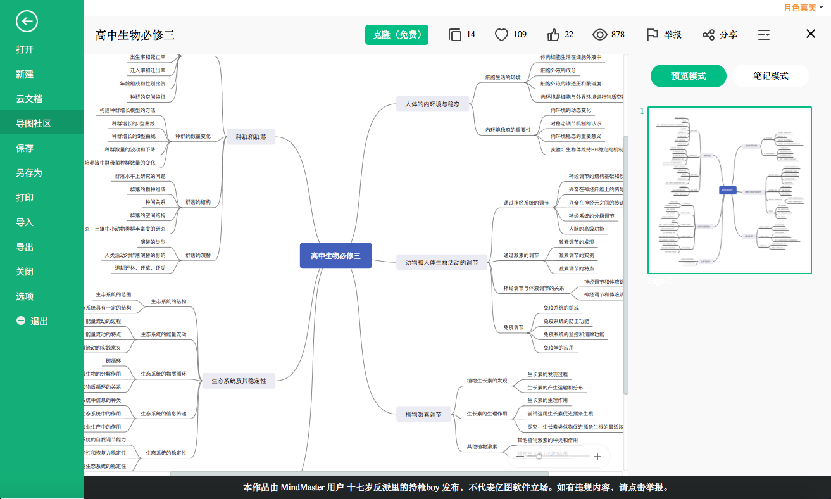The image size is (831, 499).
Task: Switch to 预览模式 tab
Action: [x=689, y=76]
